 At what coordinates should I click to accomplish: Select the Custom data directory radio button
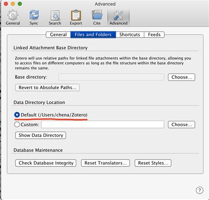pyautogui.click(x=17, y=124)
